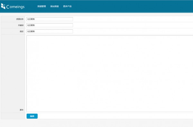Focus the 关键词 input field
Image resolution: width=193 pixels, height=127 pixels.
[x=50, y=25]
